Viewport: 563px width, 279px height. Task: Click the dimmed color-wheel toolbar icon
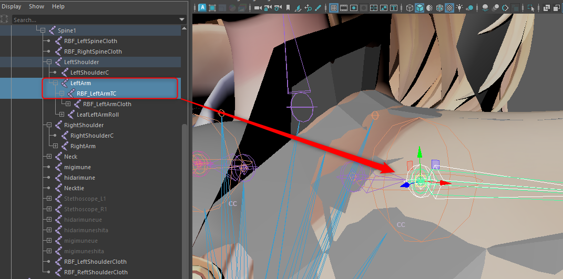pyautogui.click(x=232, y=7)
